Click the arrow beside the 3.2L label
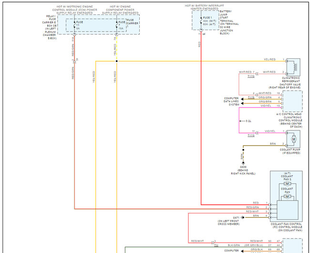Viewport: 310px width, 253px height. (242, 121)
